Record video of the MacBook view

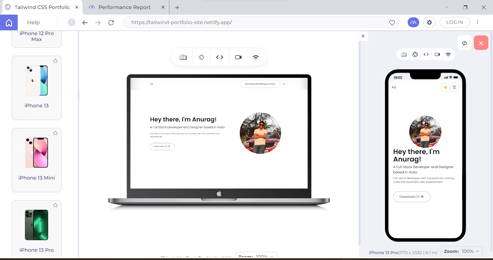(x=238, y=57)
